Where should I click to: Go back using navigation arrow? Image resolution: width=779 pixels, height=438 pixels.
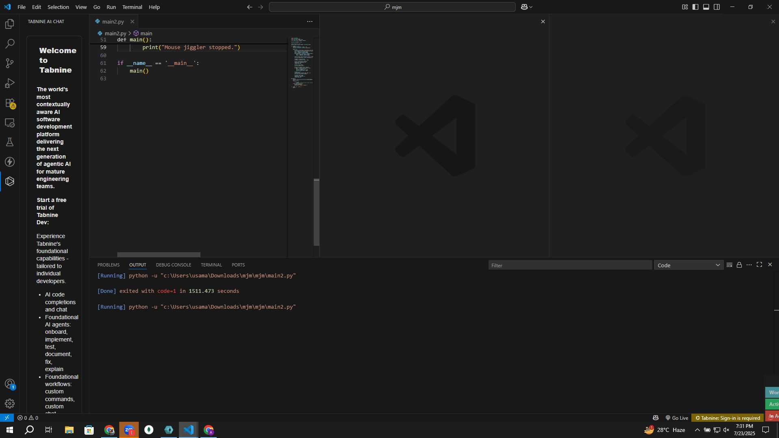coord(250,7)
